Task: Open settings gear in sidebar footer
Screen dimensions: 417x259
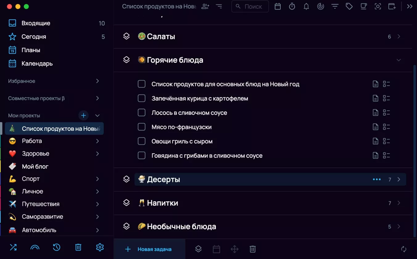Action: 100,247
